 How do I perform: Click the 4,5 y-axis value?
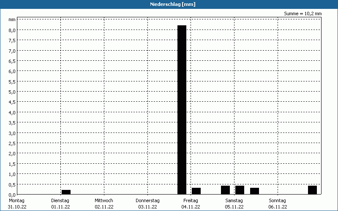coord(12,102)
